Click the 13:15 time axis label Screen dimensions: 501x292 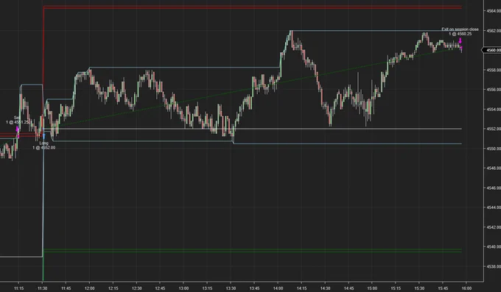coord(207,288)
